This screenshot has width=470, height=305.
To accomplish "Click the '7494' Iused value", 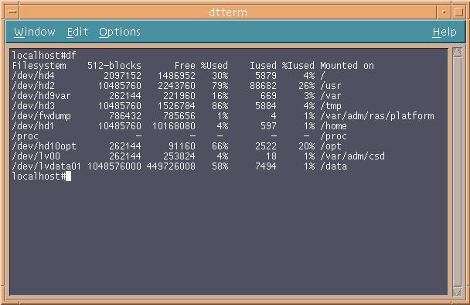I will tap(266, 166).
